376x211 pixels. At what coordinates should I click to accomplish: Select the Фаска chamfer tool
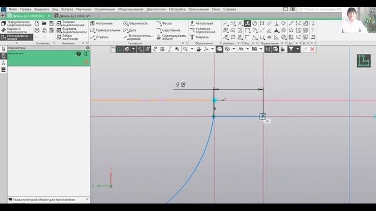point(164,23)
